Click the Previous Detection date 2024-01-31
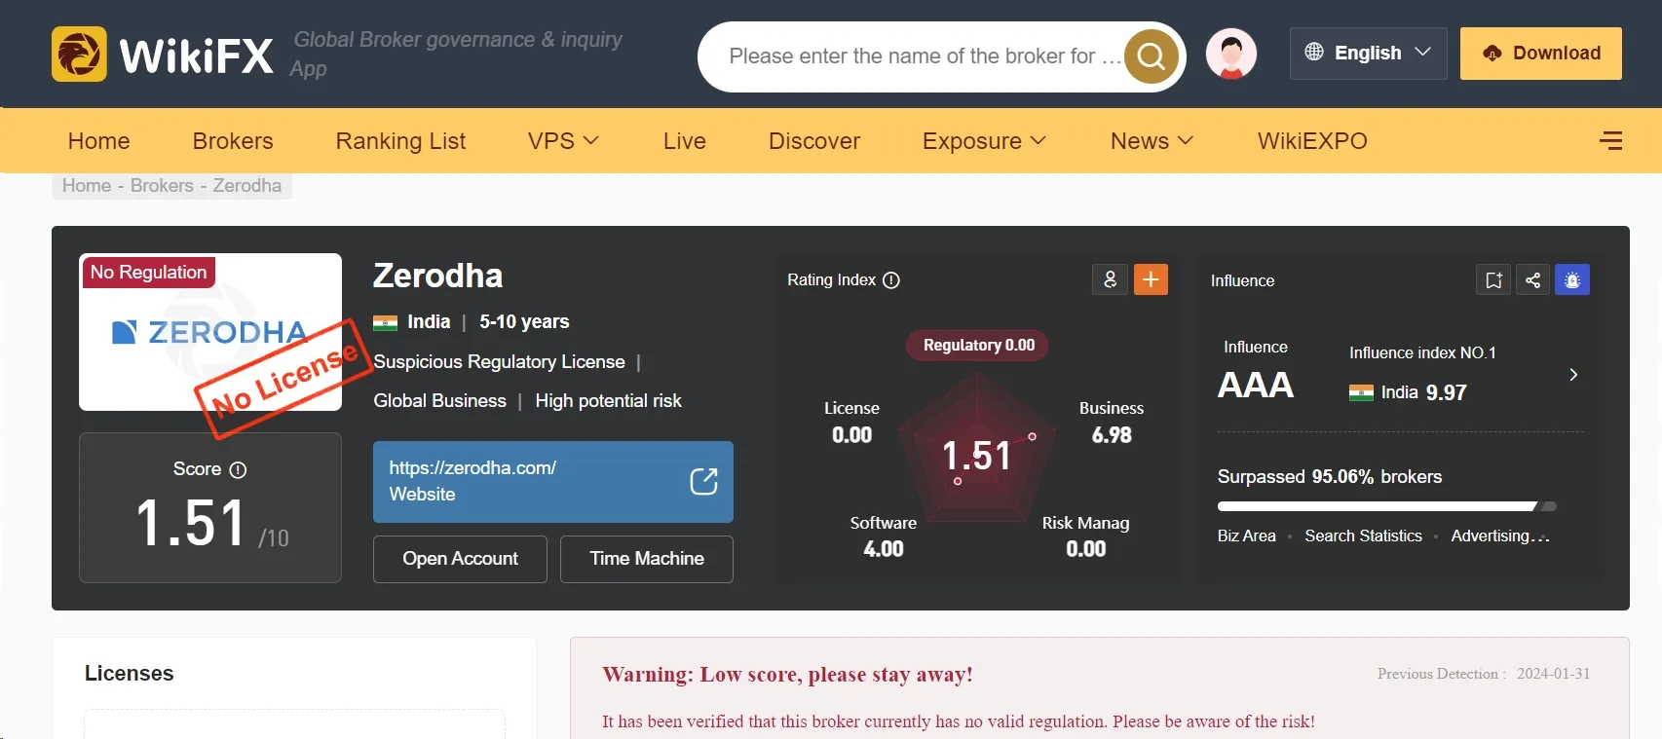This screenshot has width=1662, height=739. pyautogui.click(x=1553, y=674)
